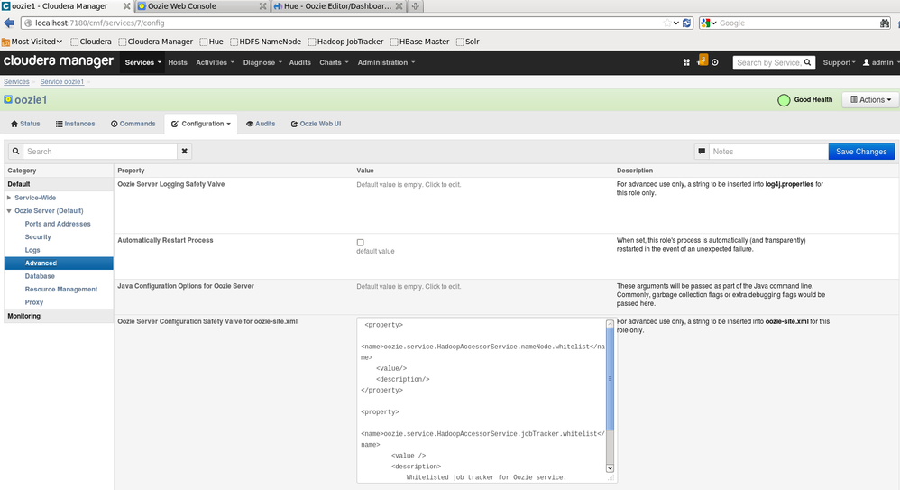Open the Actions dropdown button
900x490 pixels.
pyautogui.click(x=869, y=100)
